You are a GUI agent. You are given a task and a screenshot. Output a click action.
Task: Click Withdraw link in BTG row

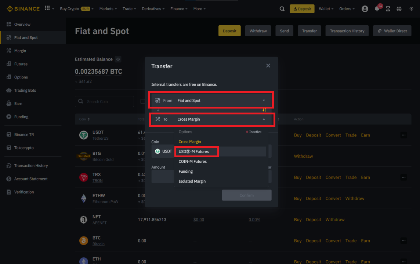(303, 156)
